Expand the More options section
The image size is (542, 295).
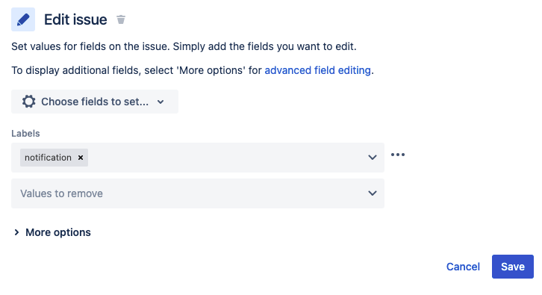click(58, 232)
